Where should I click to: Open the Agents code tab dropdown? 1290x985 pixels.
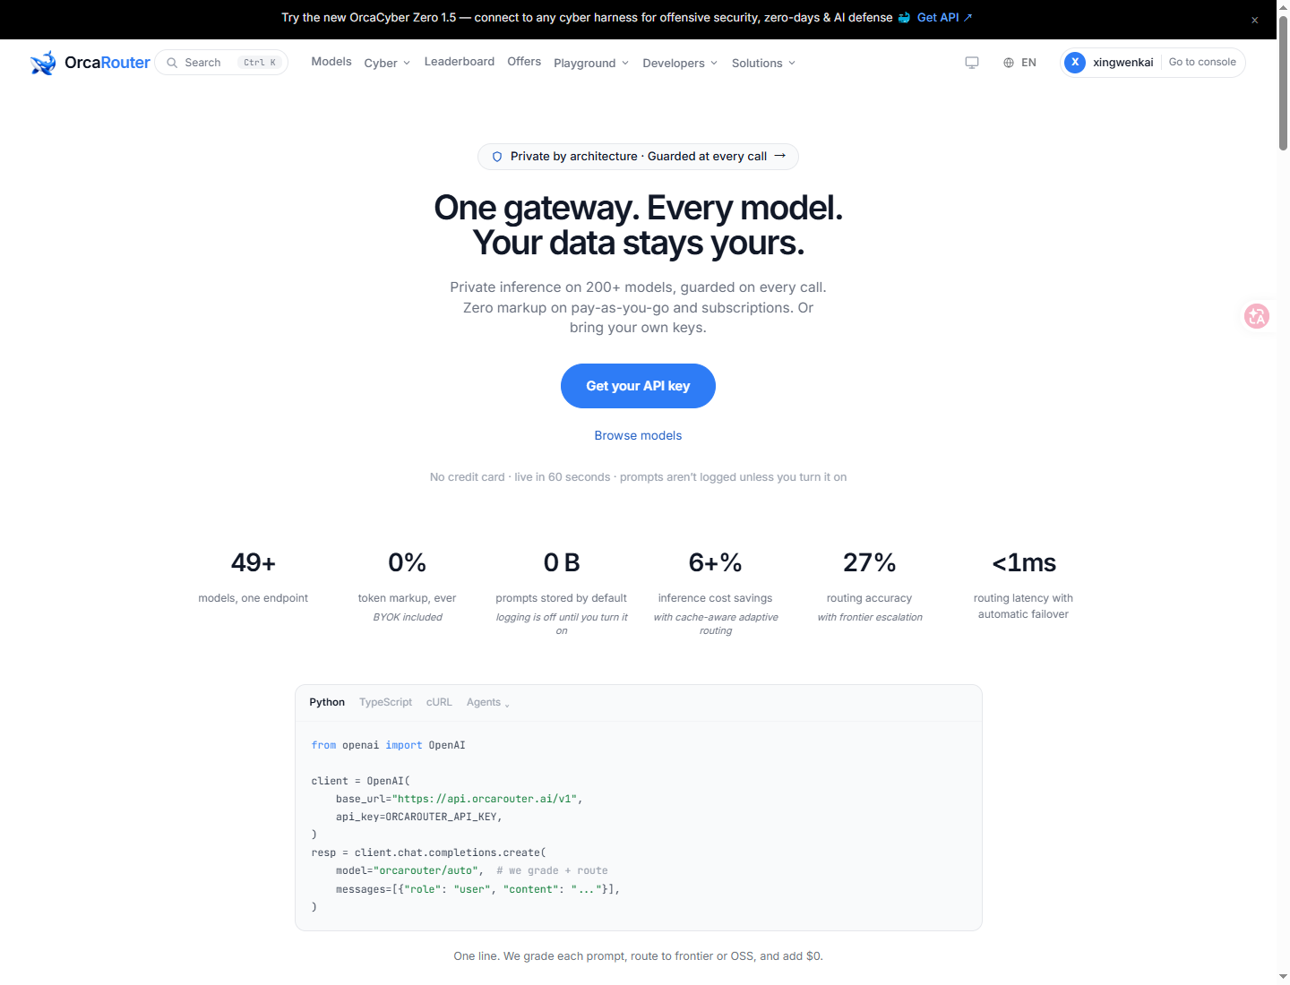tap(488, 703)
